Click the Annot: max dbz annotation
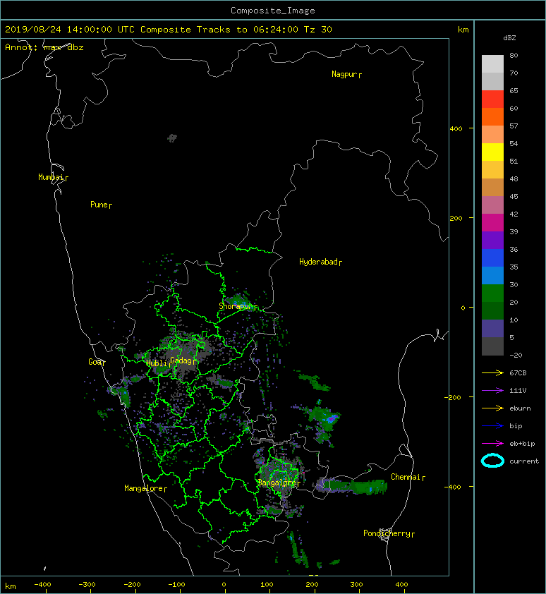This screenshot has width=546, height=594. 44,47
